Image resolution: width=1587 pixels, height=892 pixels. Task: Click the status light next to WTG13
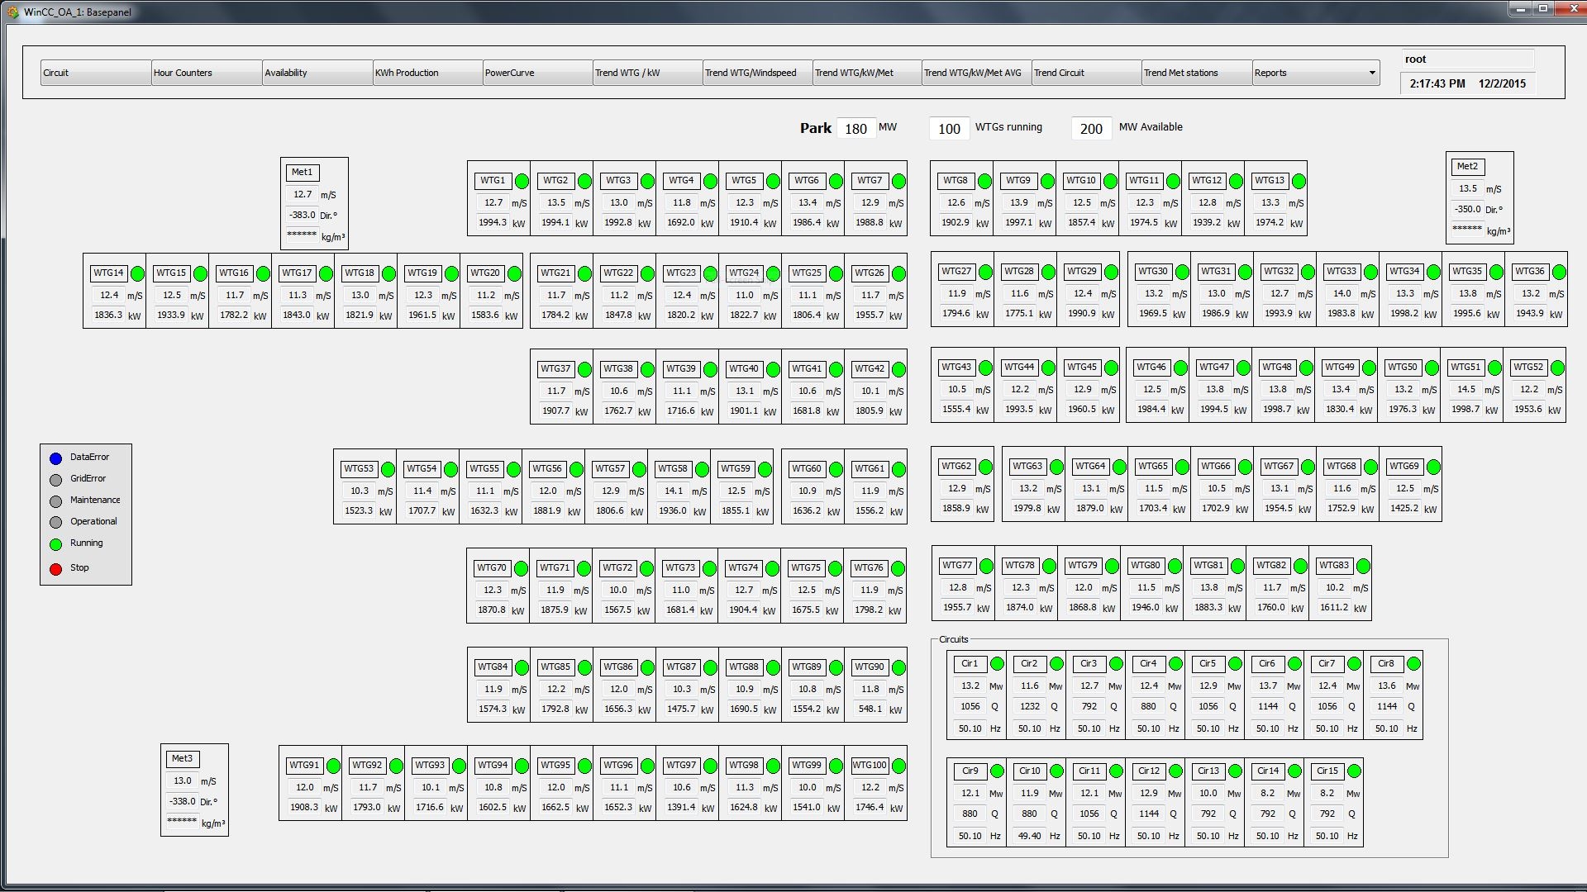[x=1299, y=181]
